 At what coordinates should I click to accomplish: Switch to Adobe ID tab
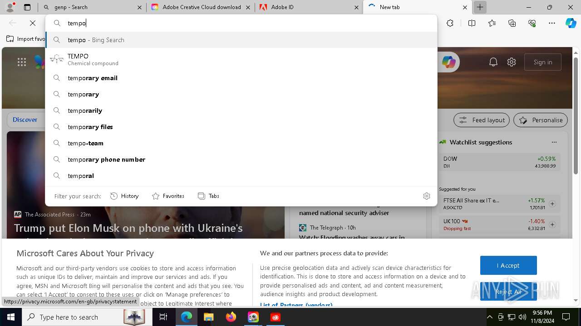pyautogui.click(x=310, y=7)
